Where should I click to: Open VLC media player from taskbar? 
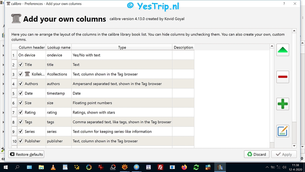pyautogui.click(x=53, y=167)
